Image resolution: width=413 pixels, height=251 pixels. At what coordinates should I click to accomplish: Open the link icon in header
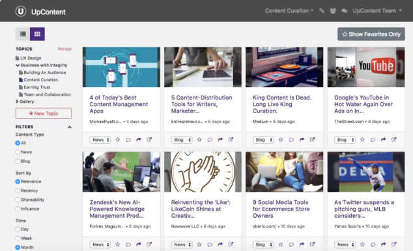322,10
